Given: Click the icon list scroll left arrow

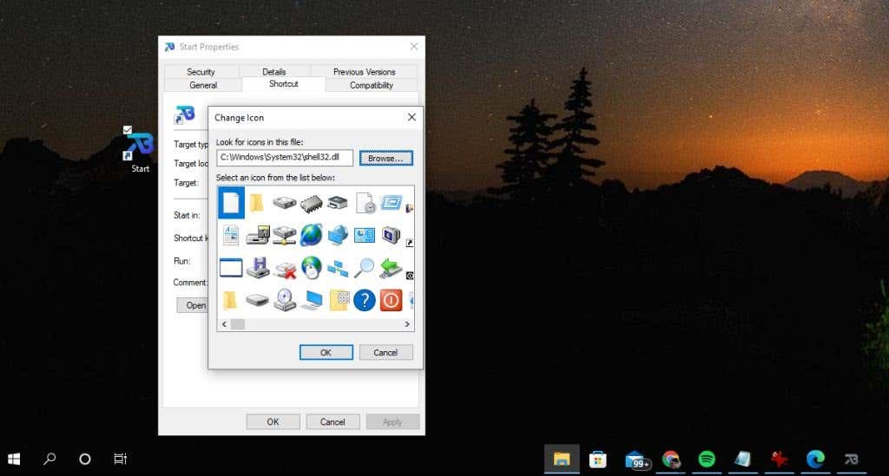Looking at the screenshot, I should (x=225, y=324).
